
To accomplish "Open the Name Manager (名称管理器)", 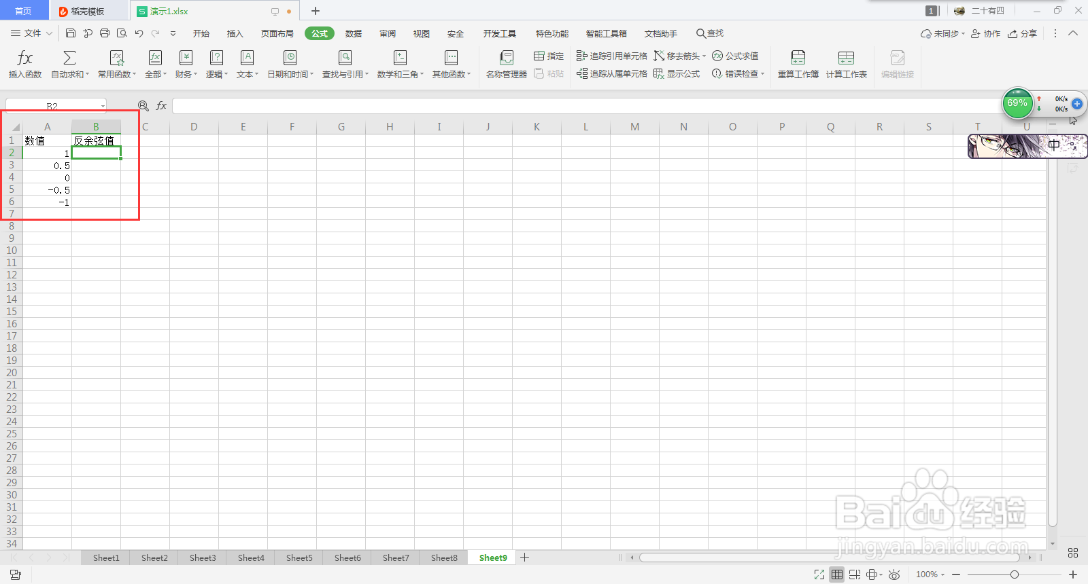I will [x=506, y=65].
